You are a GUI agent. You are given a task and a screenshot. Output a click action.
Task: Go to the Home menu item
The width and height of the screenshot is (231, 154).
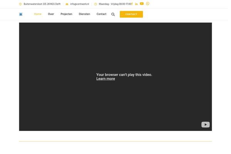click(x=38, y=14)
